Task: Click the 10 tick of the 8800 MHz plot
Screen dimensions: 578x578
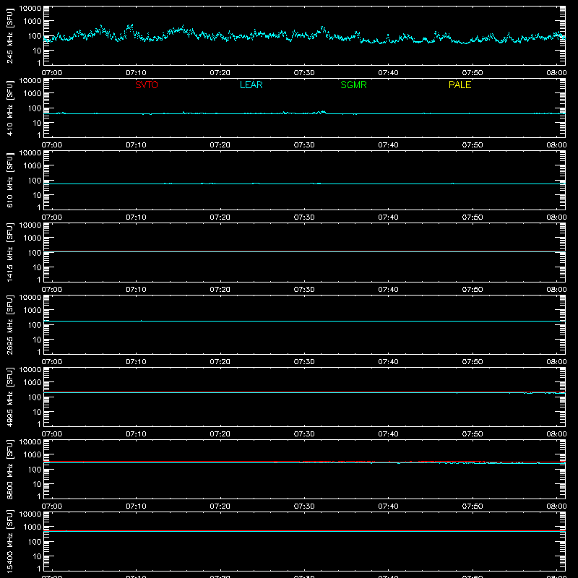Action: coord(37,484)
